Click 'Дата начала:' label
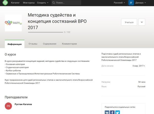 pos(108,66)
